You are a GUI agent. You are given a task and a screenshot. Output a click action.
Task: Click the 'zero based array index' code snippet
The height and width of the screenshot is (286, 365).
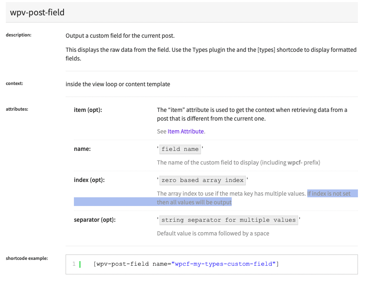point(203,180)
